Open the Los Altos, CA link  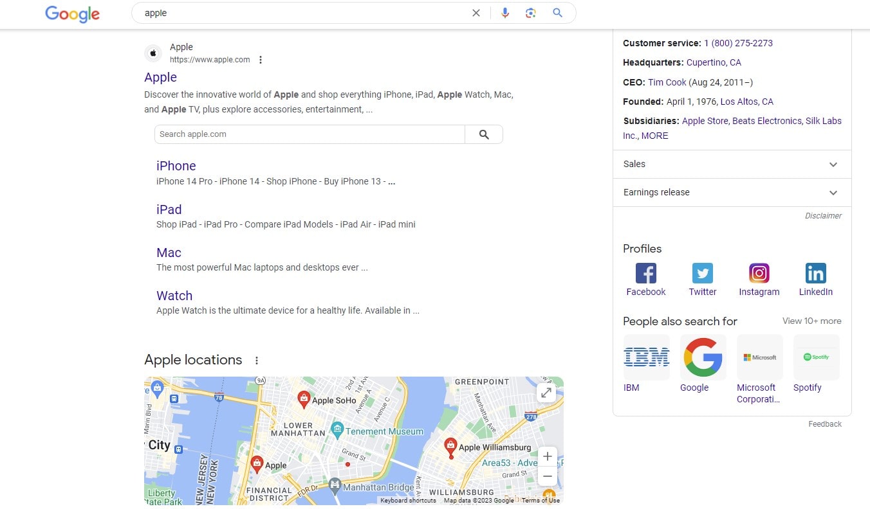746,102
